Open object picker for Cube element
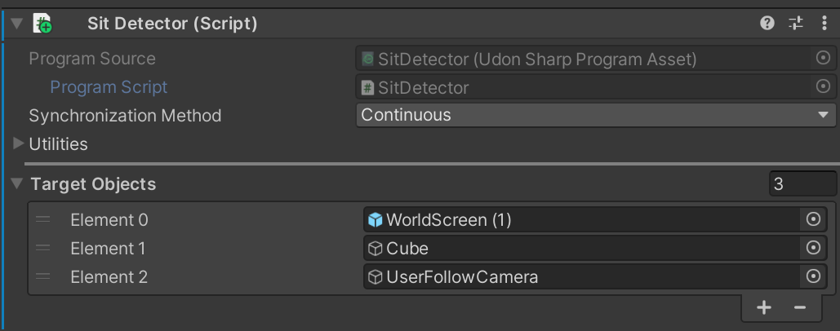This screenshot has height=331, width=840. pos(813,248)
